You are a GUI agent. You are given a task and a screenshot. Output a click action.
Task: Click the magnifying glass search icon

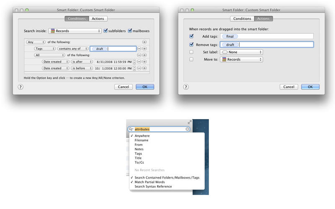tap(131, 130)
